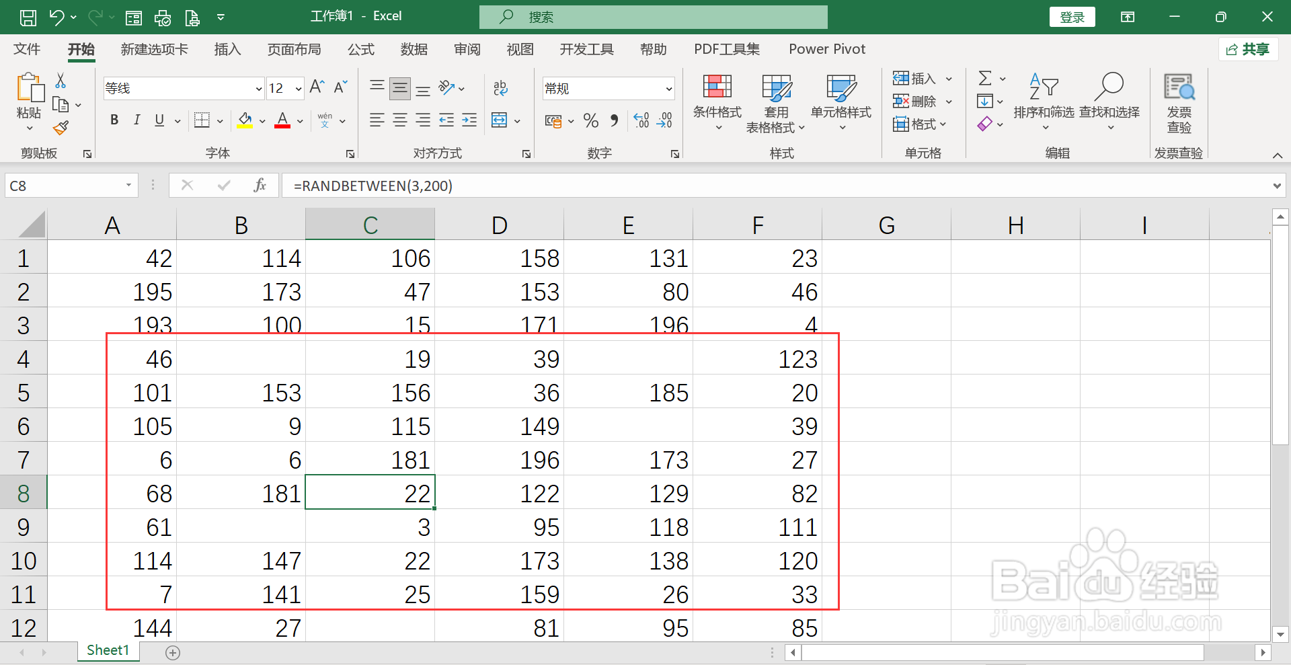Viewport: 1291px width, 665px height.
Task: Toggle align text left
Action: [377, 120]
